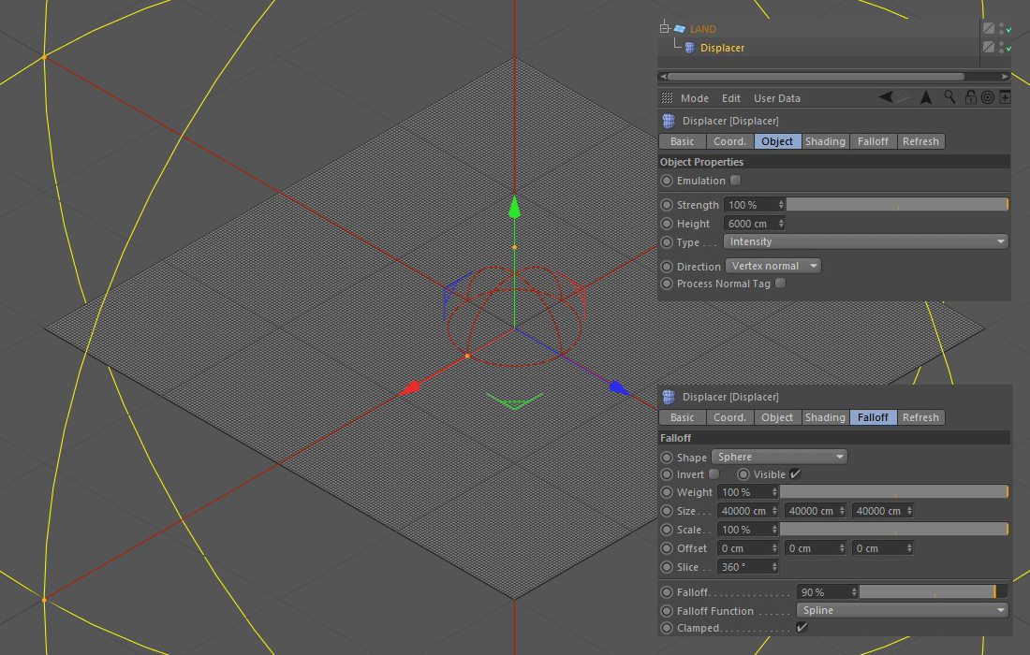Switch to the Shading tab in upper panel

click(x=825, y=141)
